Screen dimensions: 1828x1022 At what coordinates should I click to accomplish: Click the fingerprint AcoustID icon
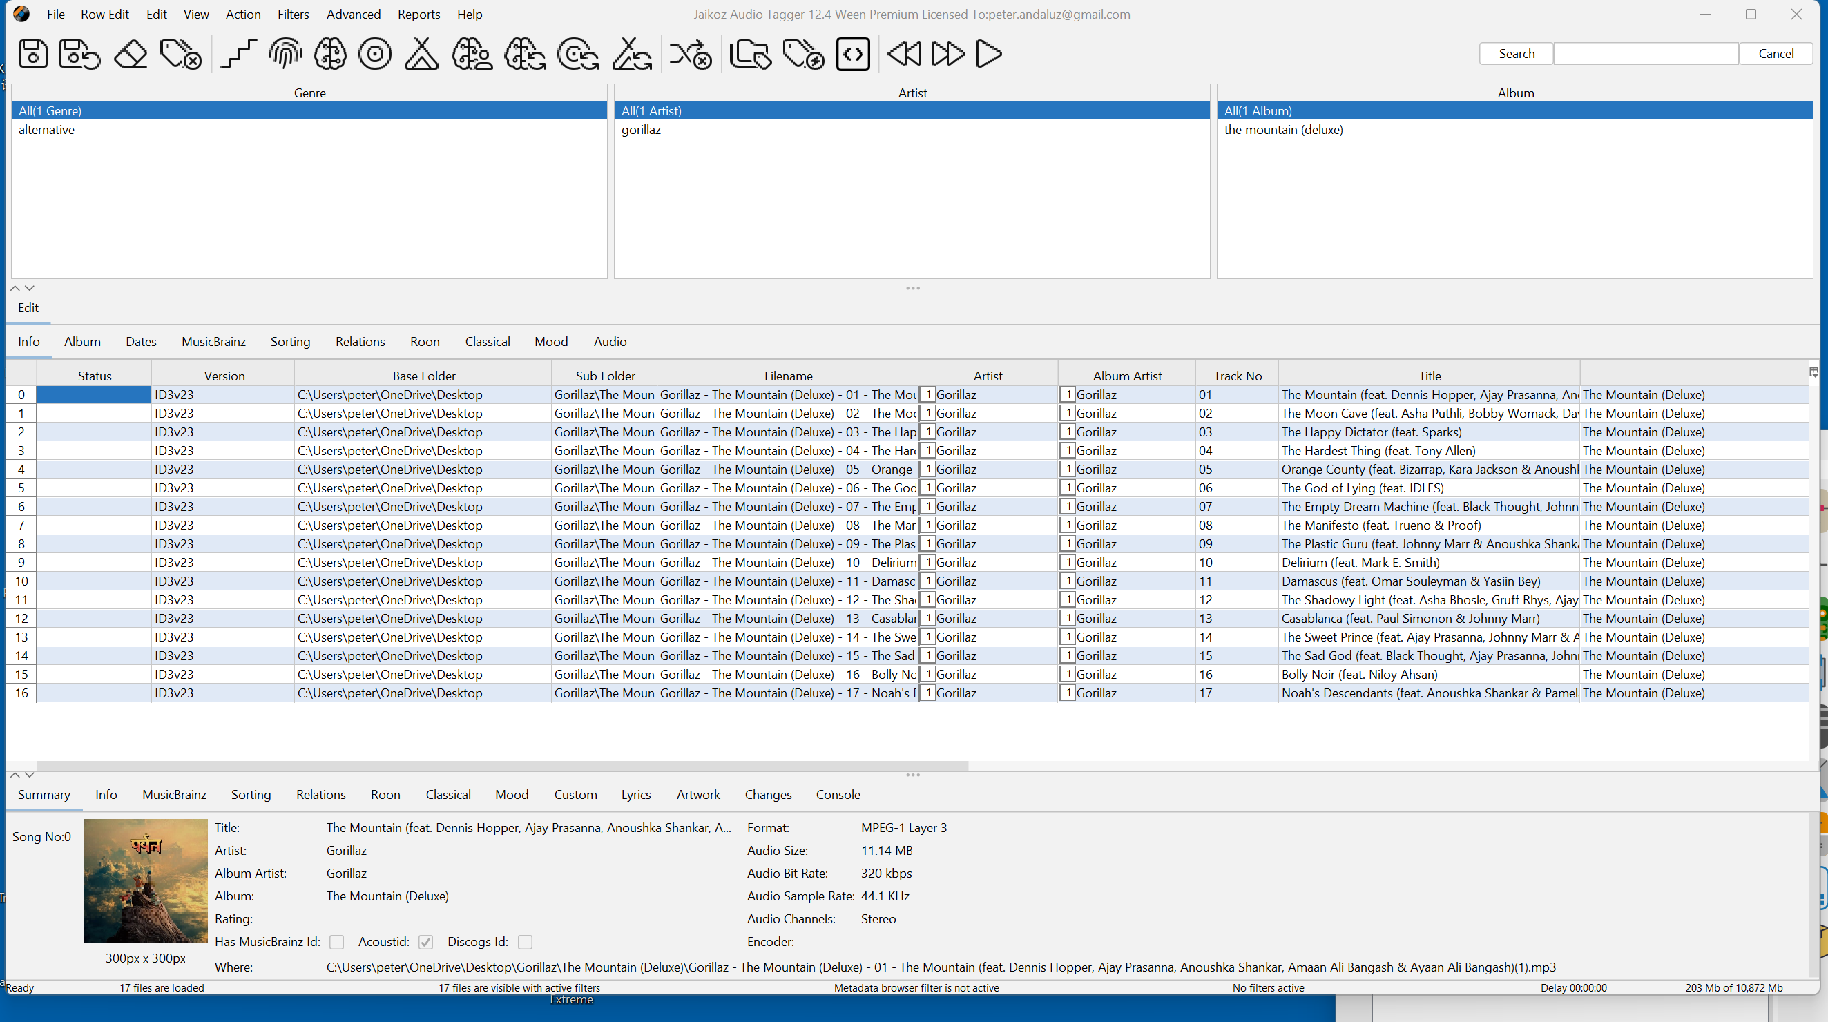click(x=285, y=54)
